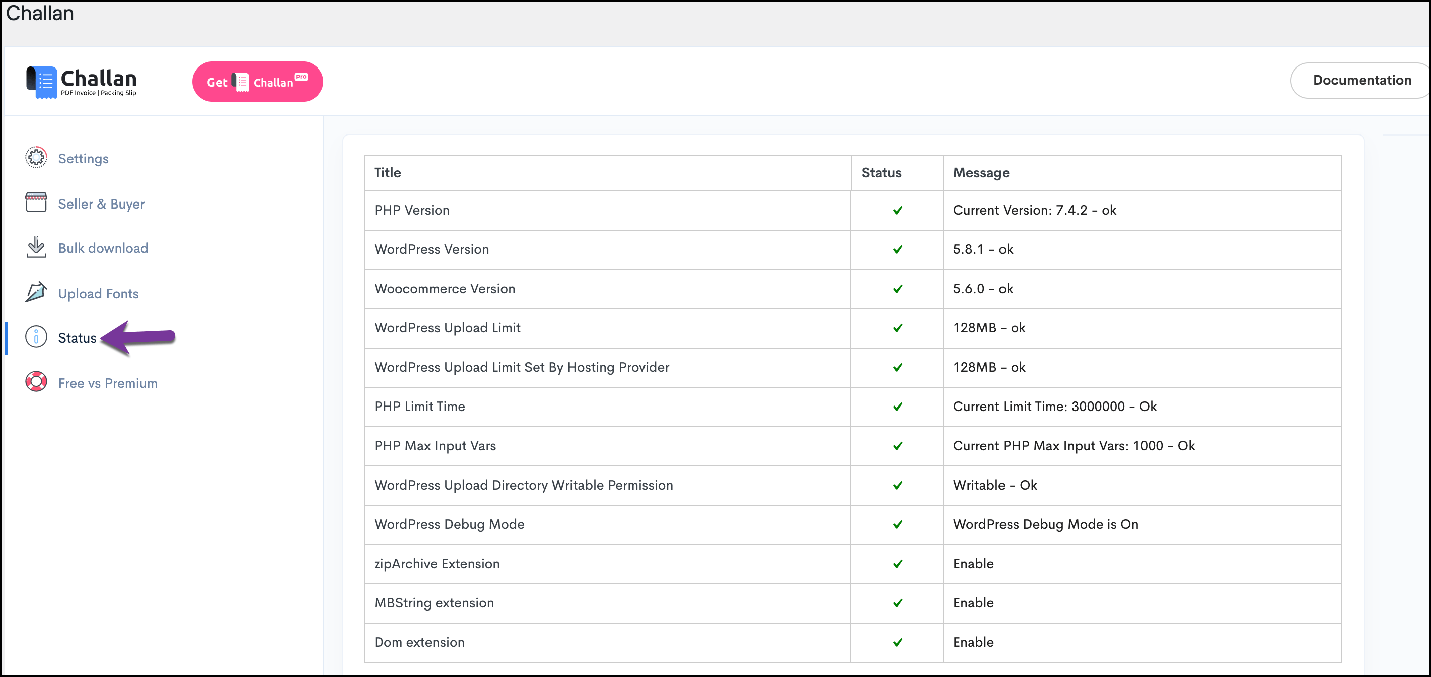Click the Status column header
The image size is (1431, 677).
[881, 173]
